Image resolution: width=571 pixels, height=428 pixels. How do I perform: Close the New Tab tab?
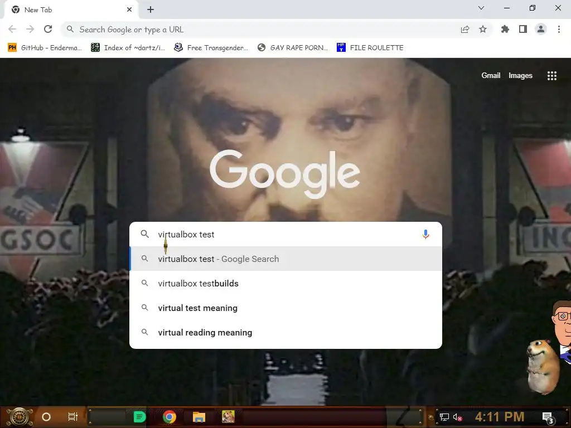pyautogui.click(x=129, y=10)
